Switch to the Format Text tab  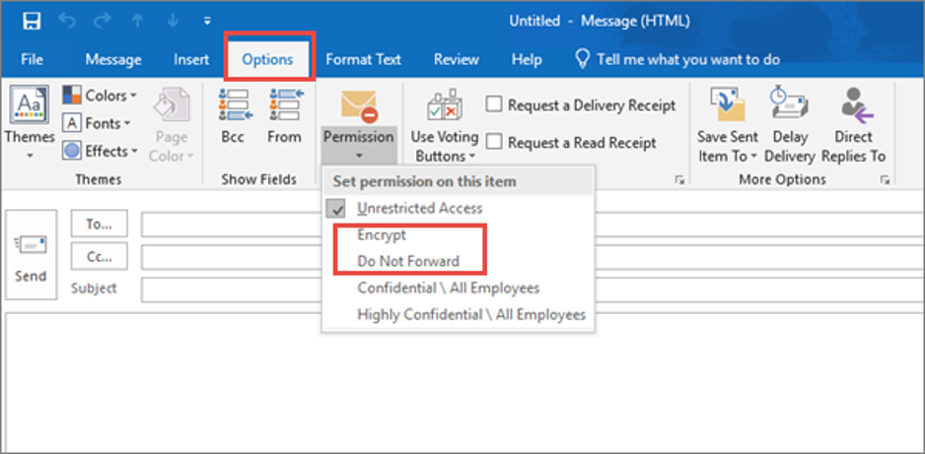(x=363, y=59)
